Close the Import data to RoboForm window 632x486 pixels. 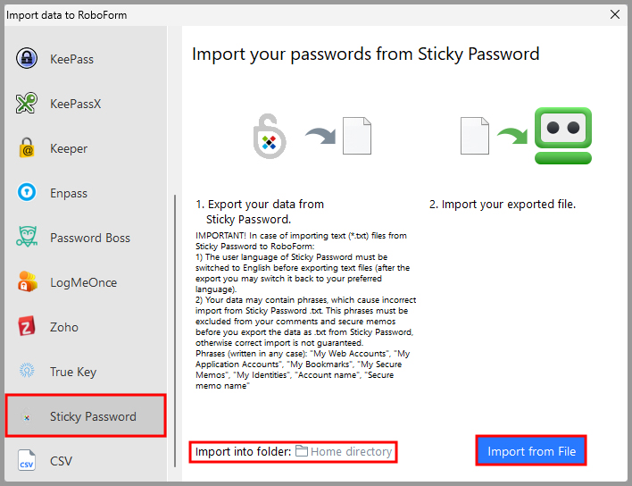pos(614,14)
